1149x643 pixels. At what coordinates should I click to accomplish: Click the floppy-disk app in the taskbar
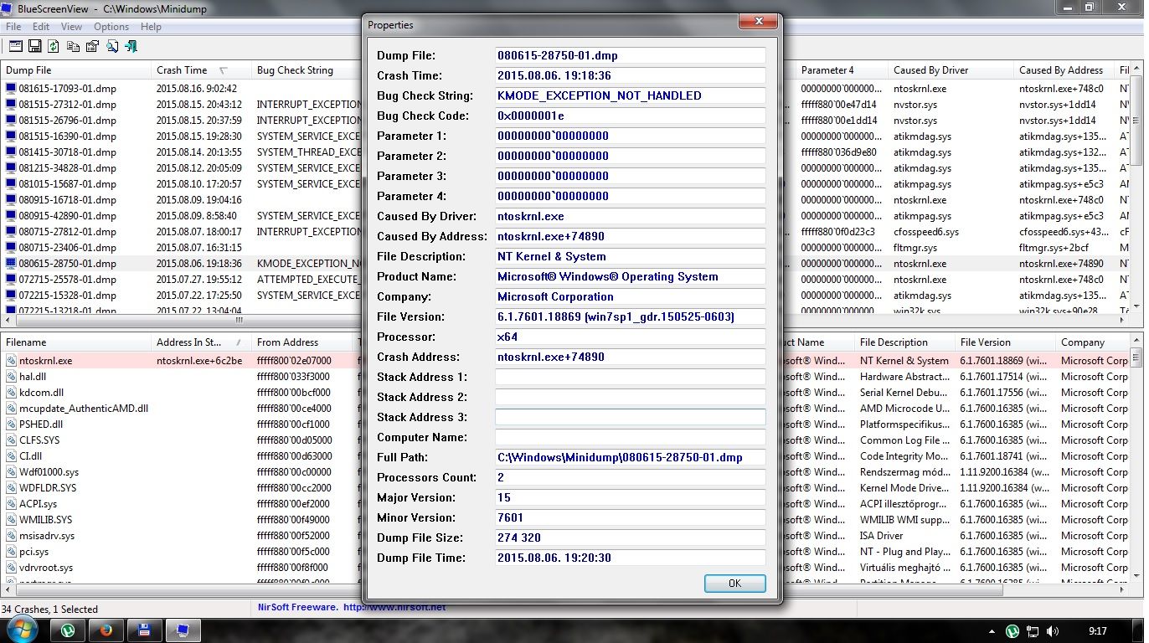(144, 630)
